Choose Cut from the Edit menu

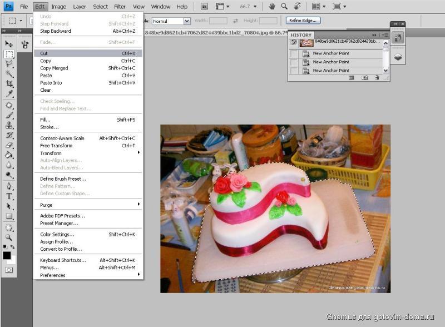click(x=88, y=53)
